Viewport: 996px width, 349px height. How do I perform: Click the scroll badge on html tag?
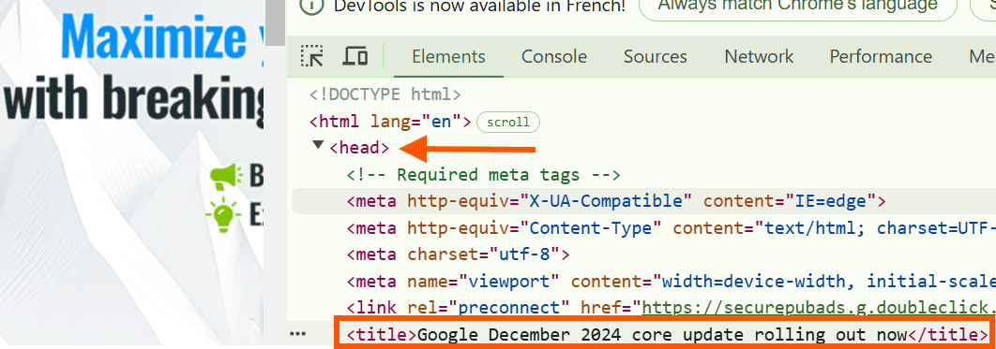pos(507,123)
